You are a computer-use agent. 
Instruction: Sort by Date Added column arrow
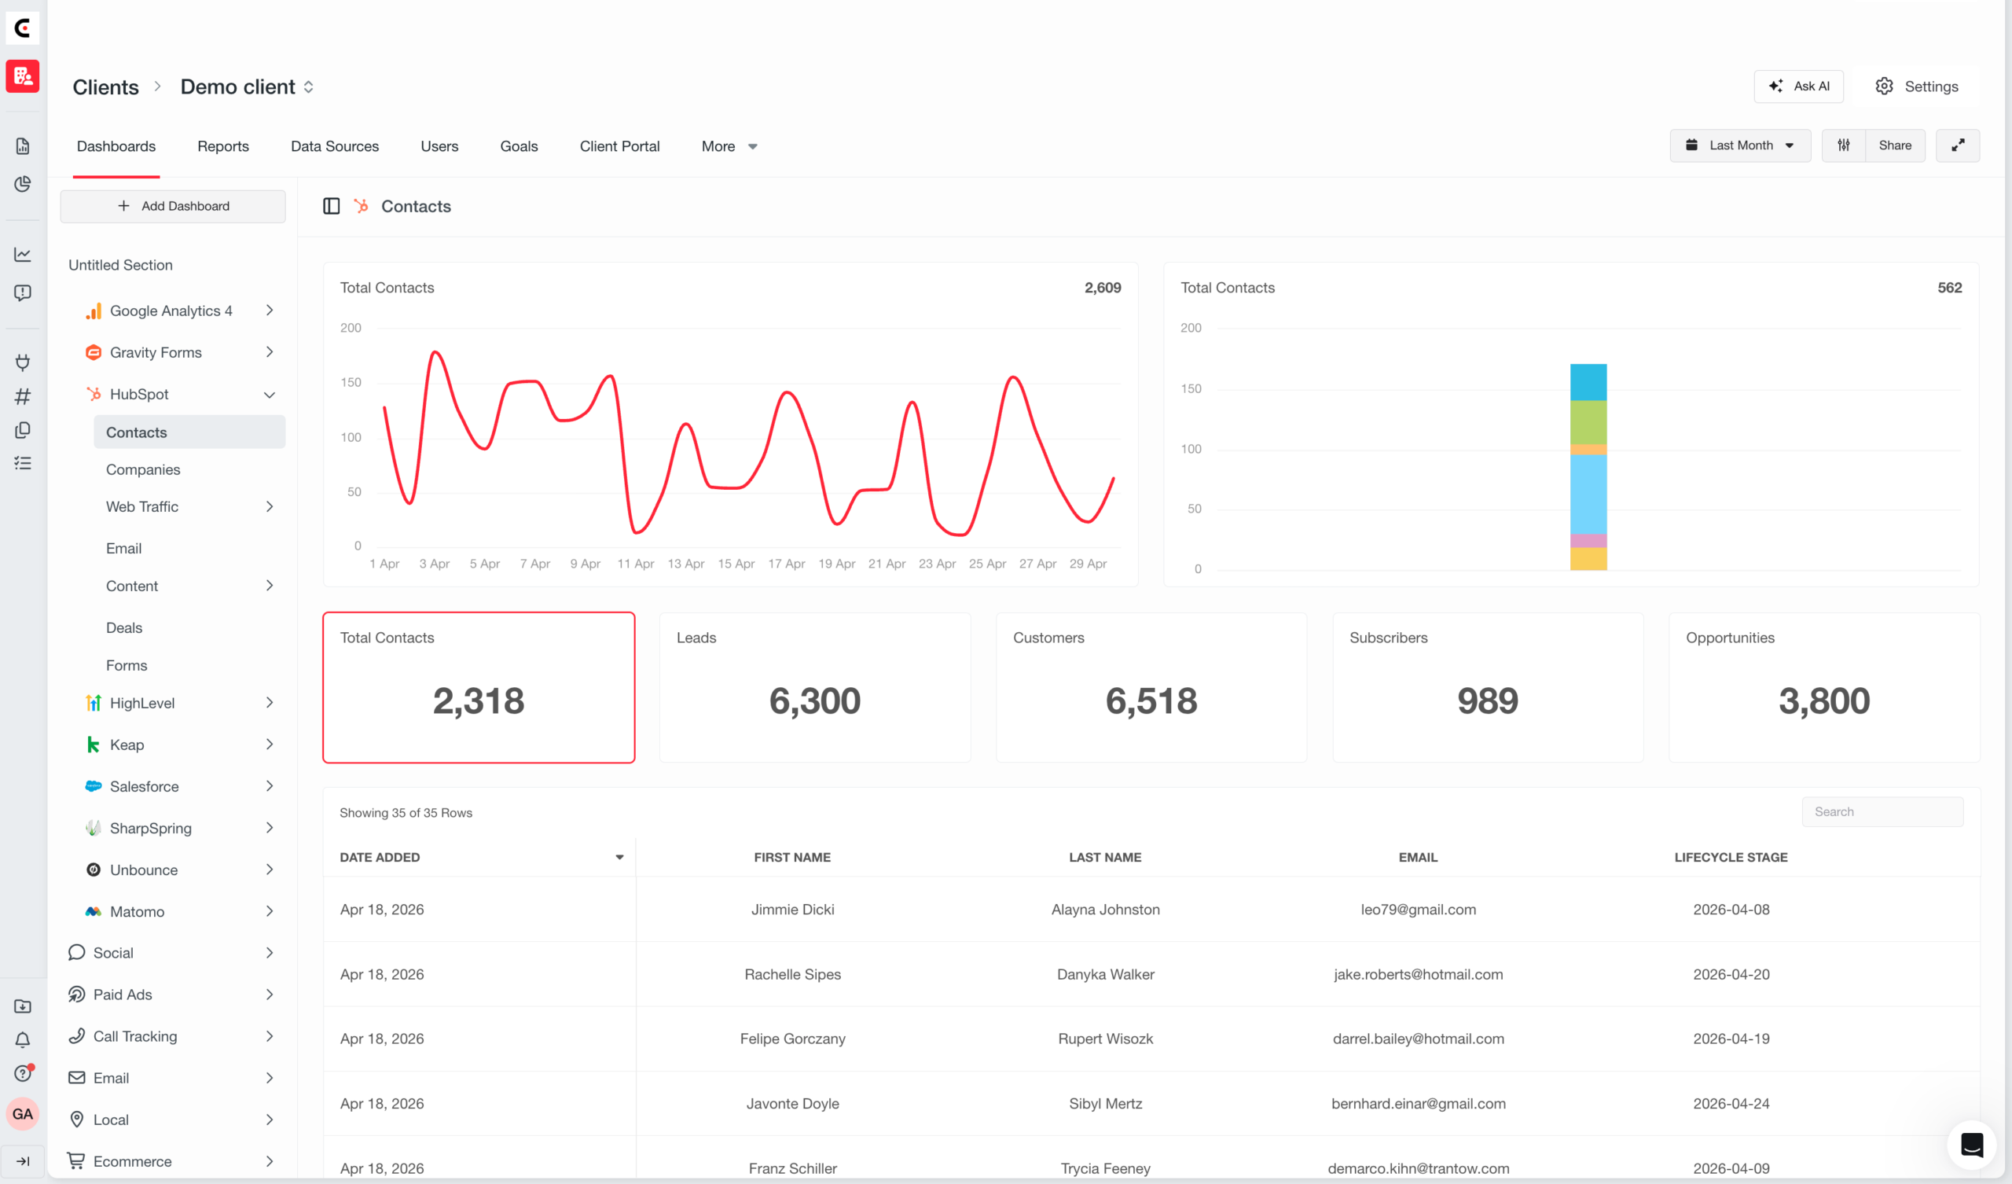619,857
